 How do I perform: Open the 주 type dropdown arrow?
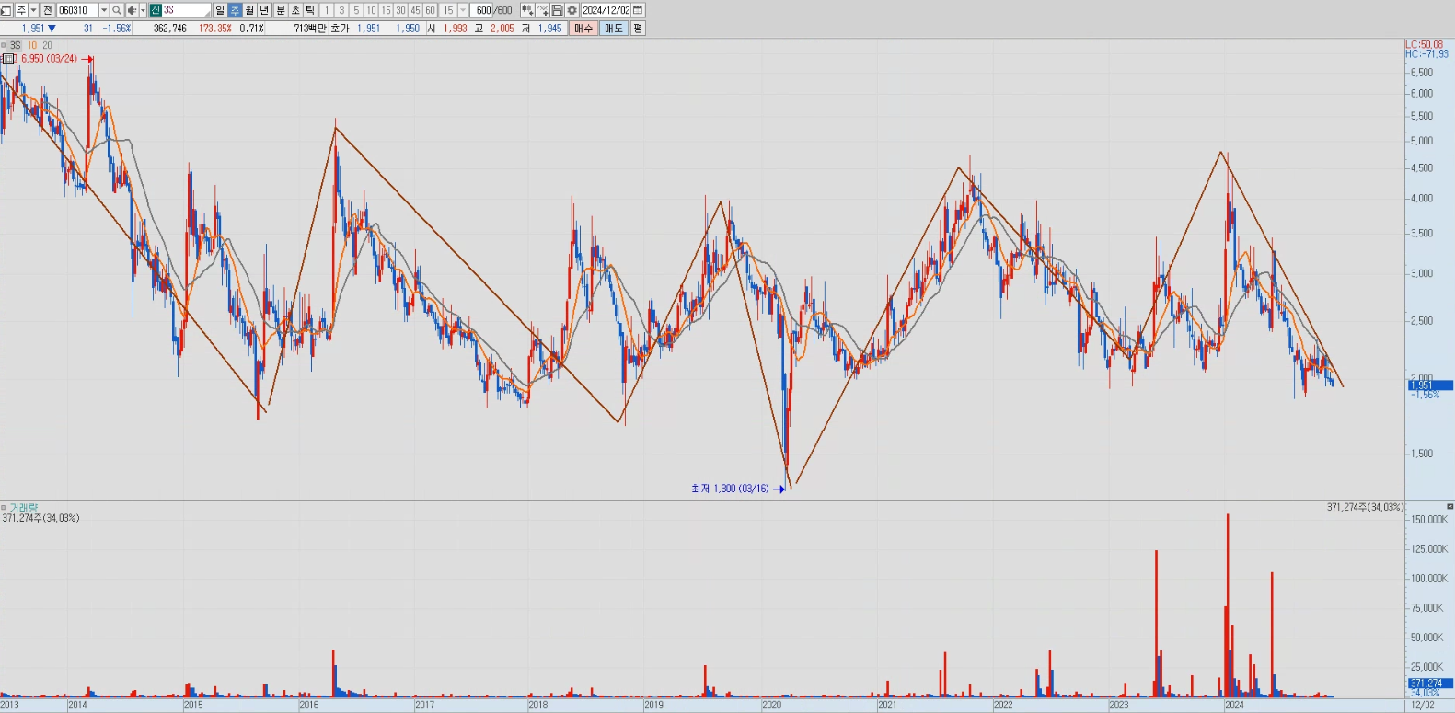34,10
